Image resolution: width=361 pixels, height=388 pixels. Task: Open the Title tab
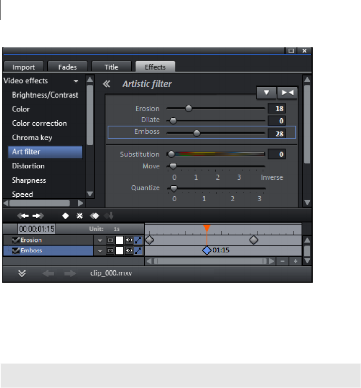(111, 67)
